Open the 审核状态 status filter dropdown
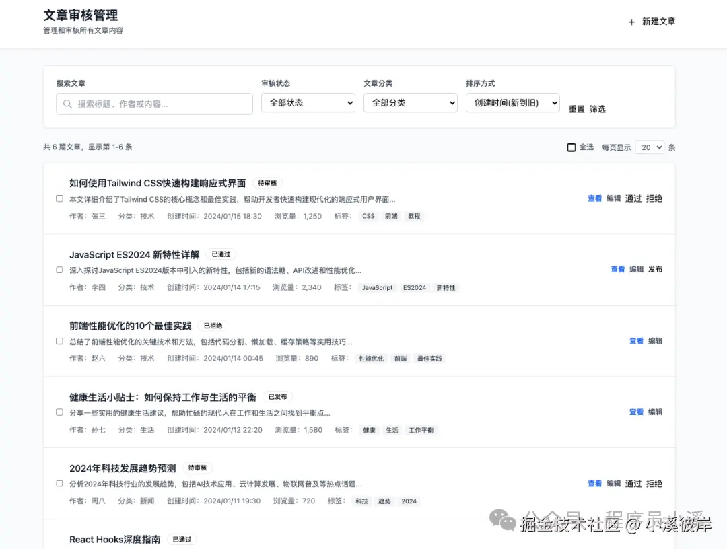727x549 pixels. (308, 103)
